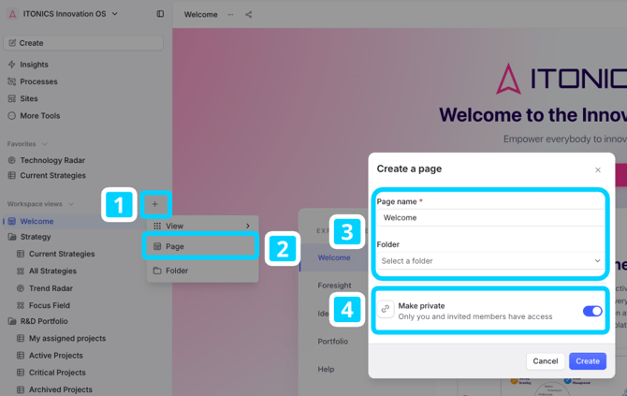Viewport: 627px width, 396px height.
Task: Open Critical Projects view
Action: click(57, 373)
